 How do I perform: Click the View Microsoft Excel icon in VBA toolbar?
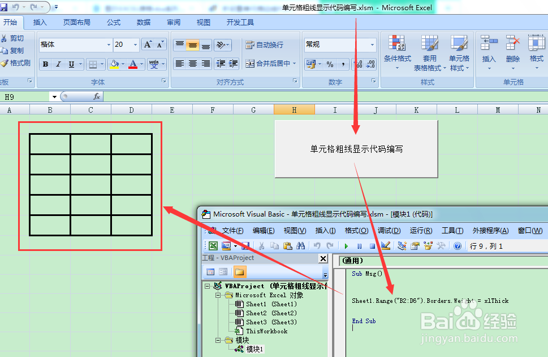213,245
